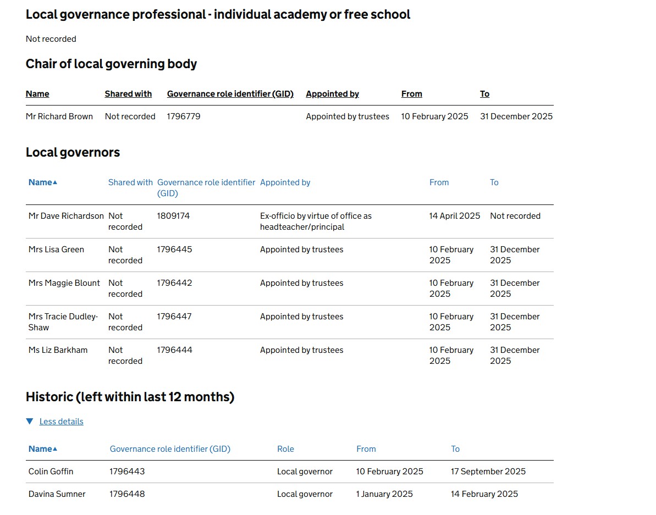
Task: Sort Historic table by Governance role identifier
Action: coord(170,449)
